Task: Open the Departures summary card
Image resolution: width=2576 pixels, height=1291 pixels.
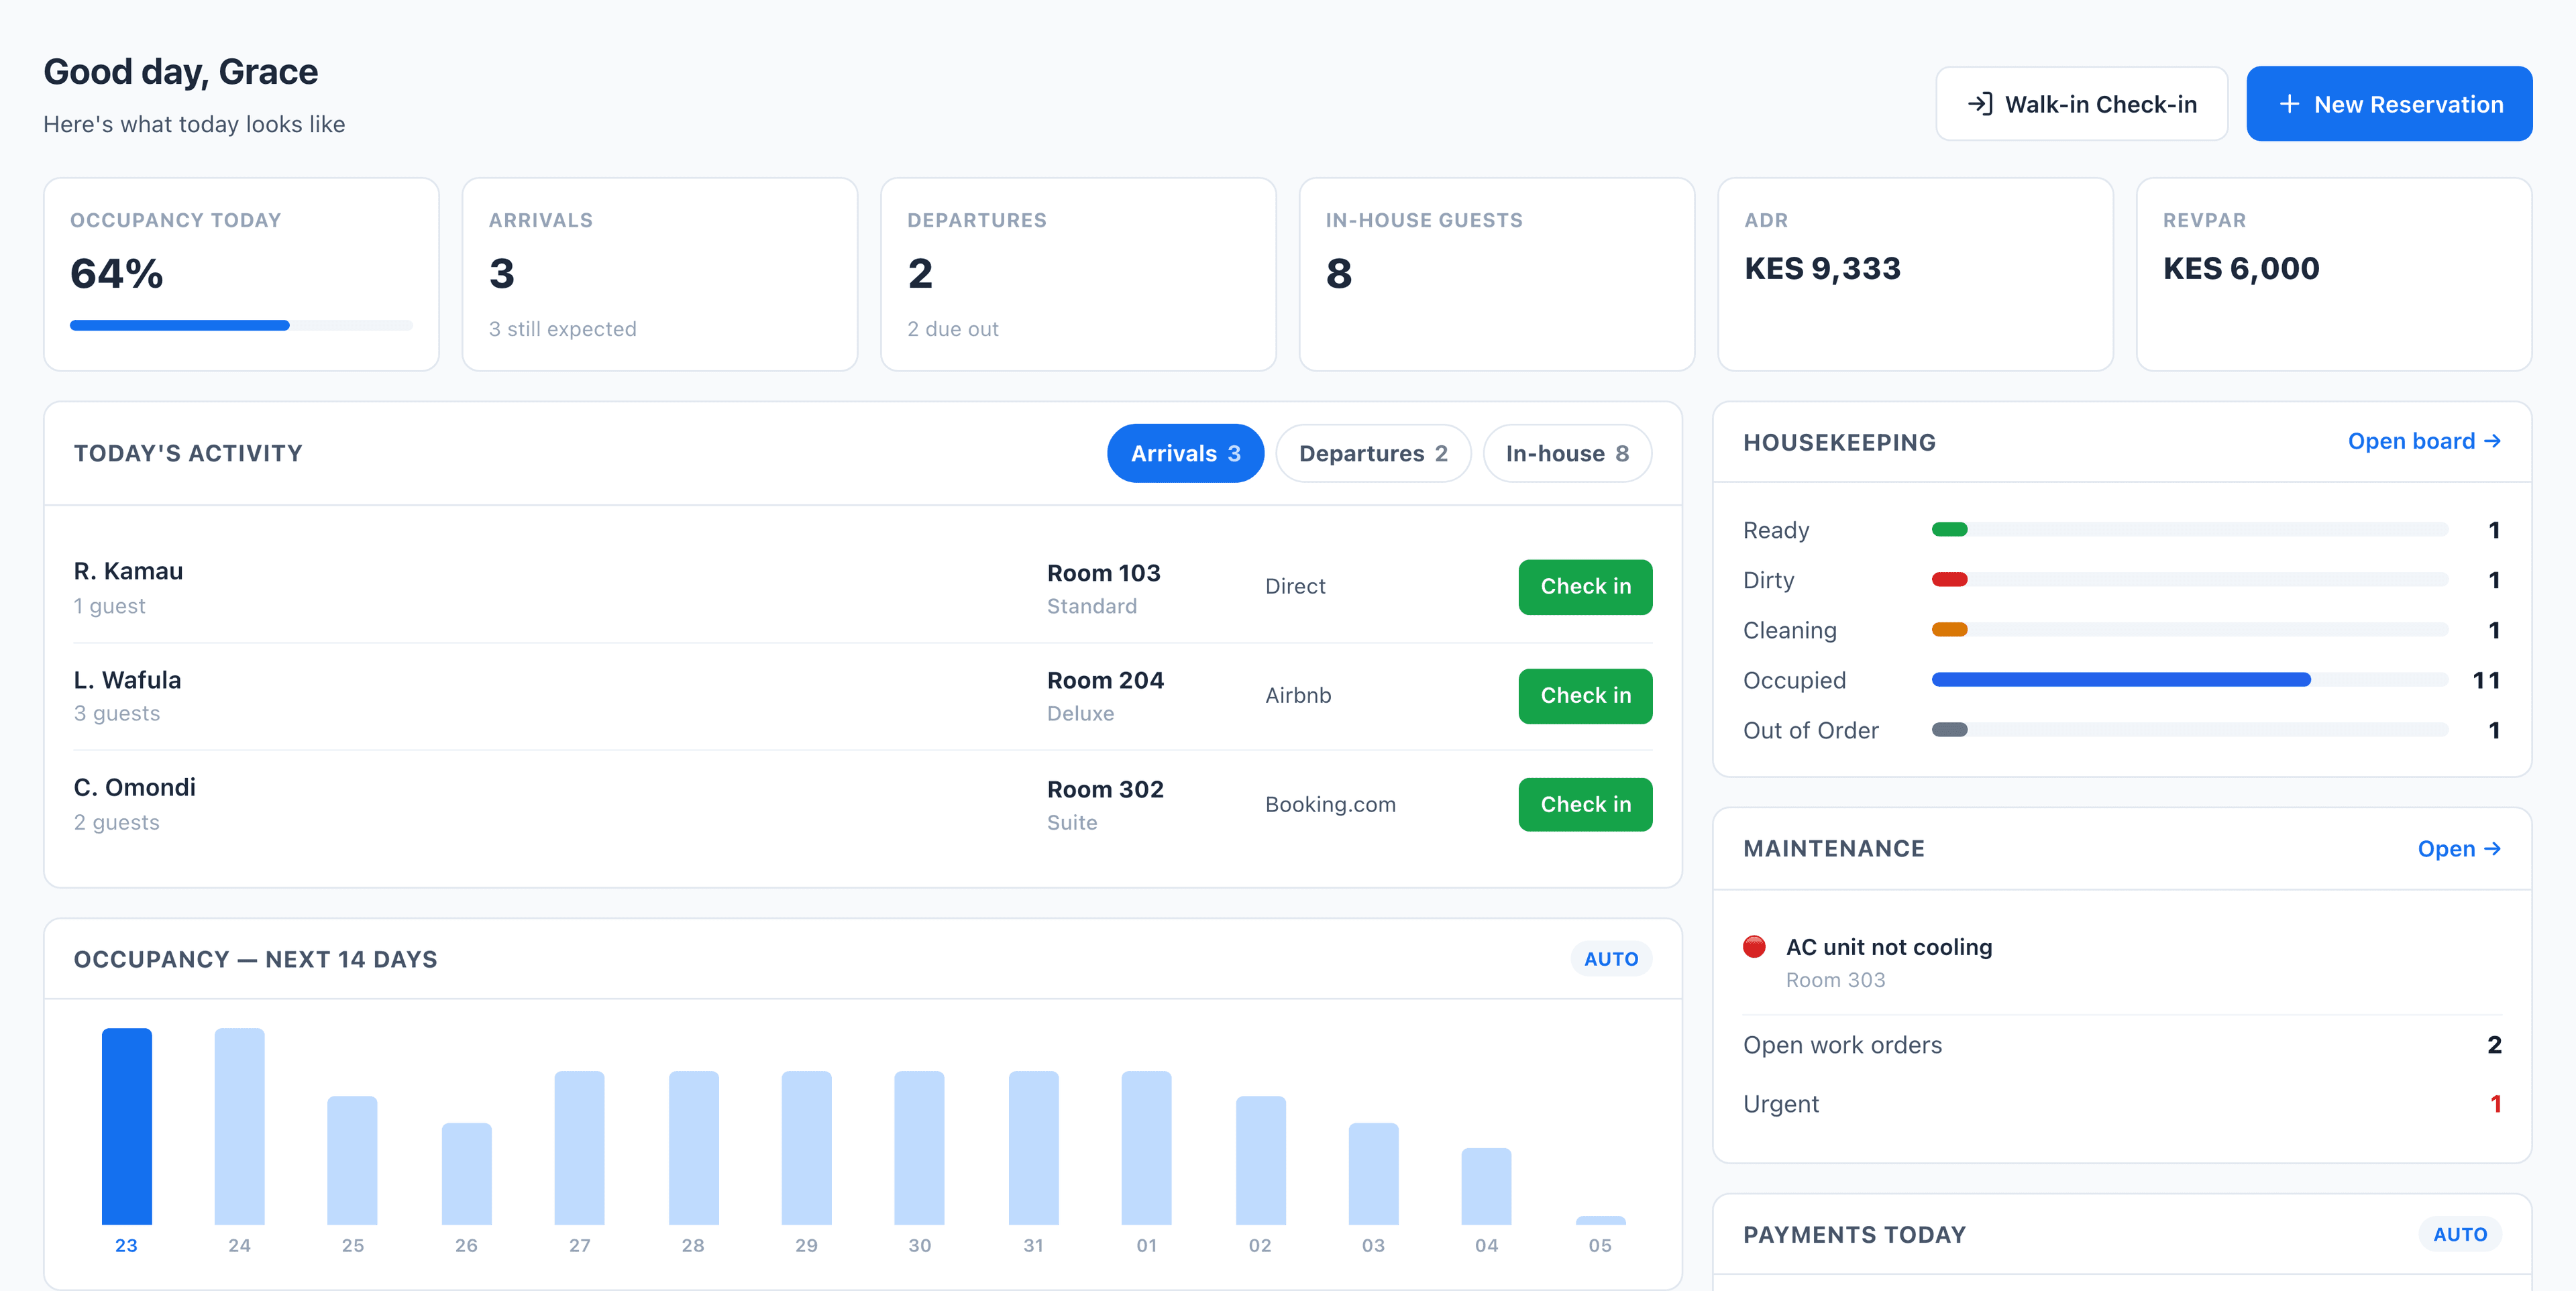Action: click(x=1078, y=274)
